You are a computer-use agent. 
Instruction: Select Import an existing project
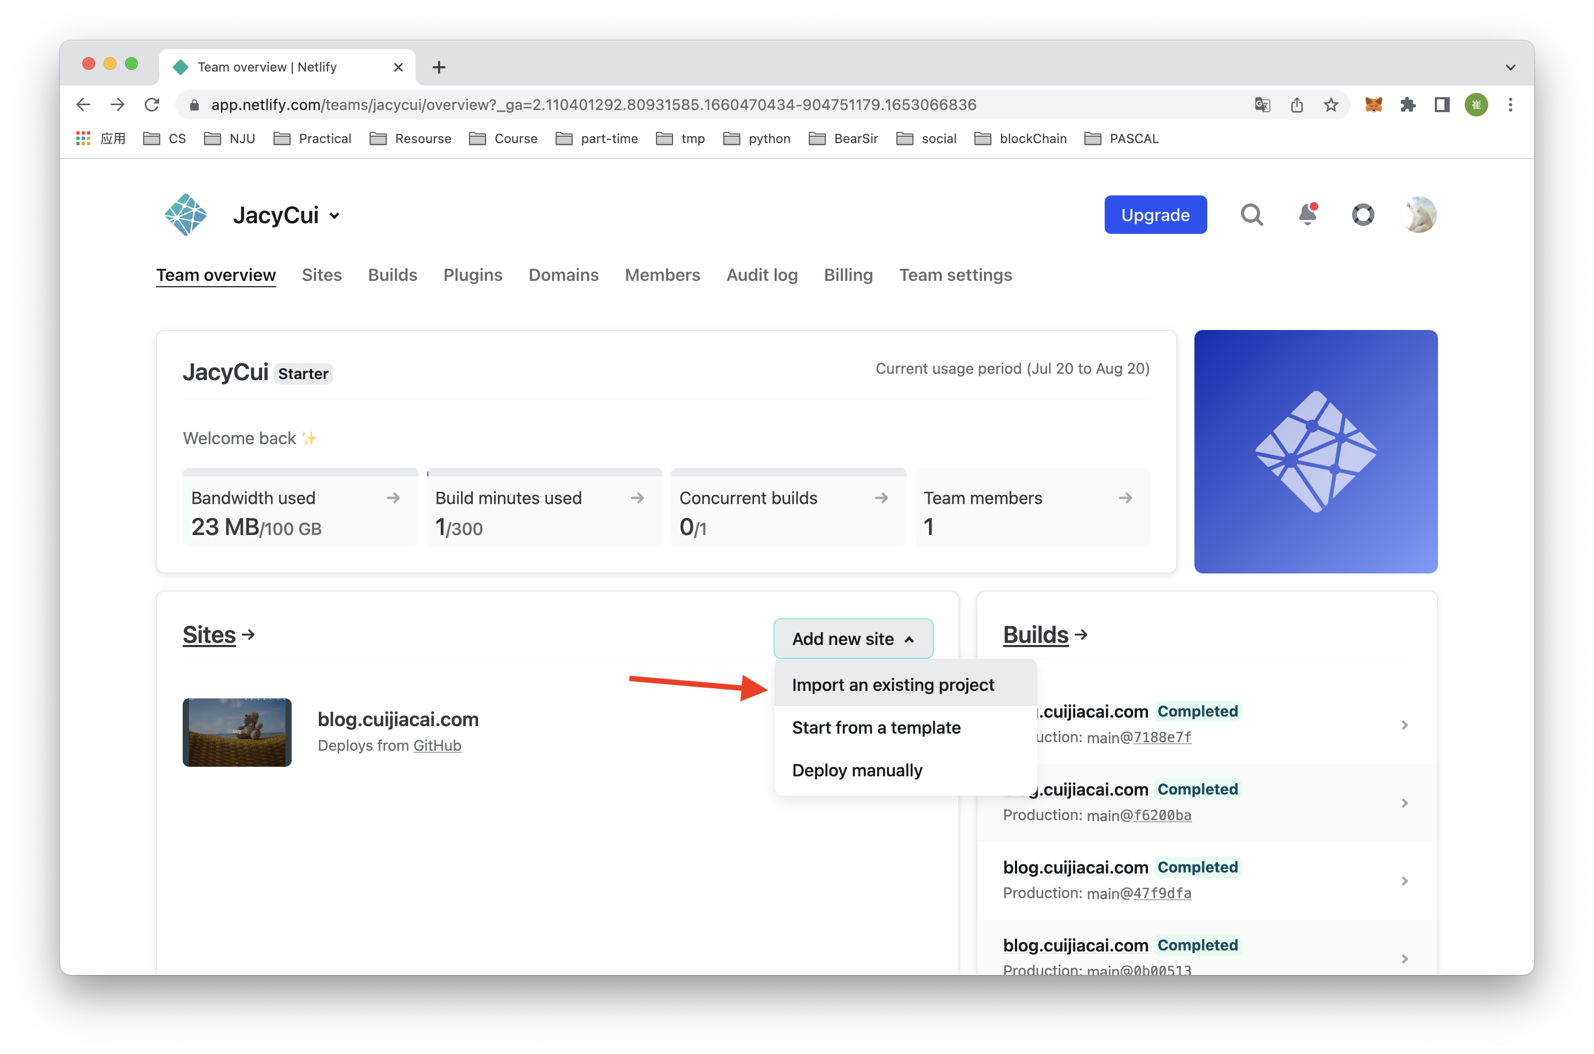[x=894, y=685]
